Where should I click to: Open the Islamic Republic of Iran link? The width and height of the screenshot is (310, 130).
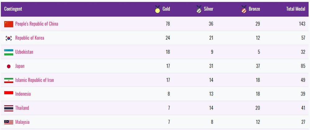coord(34,80)
